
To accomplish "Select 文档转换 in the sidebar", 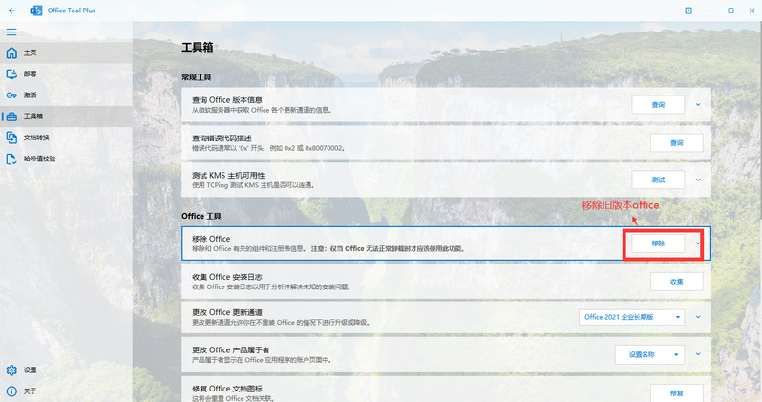I will (x=38, y=137).
